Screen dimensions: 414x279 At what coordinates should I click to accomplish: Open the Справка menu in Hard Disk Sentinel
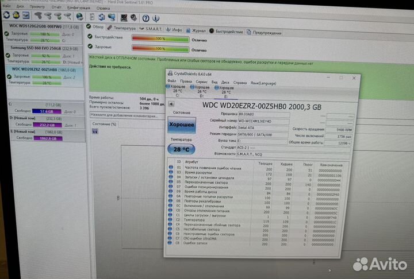coord(103,9)
